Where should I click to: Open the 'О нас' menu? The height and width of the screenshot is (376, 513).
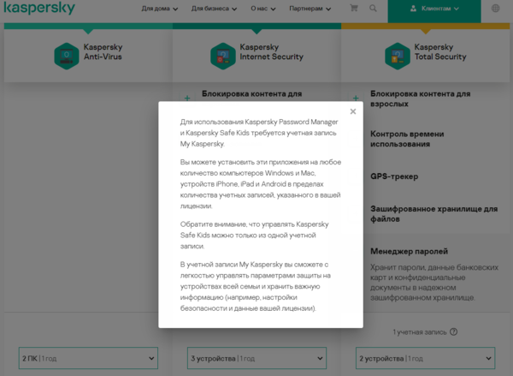263,9
